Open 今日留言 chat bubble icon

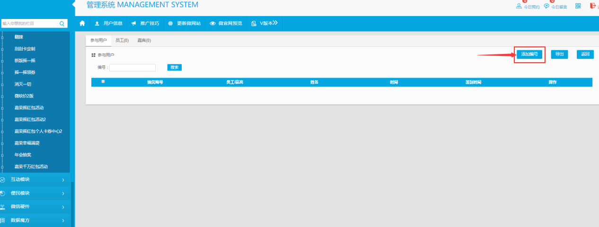click(546, 7)
